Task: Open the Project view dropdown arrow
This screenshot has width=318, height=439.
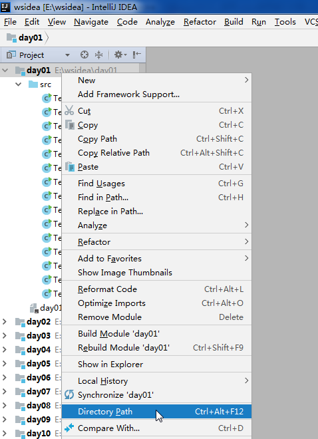Action: (x=67, y=55)
